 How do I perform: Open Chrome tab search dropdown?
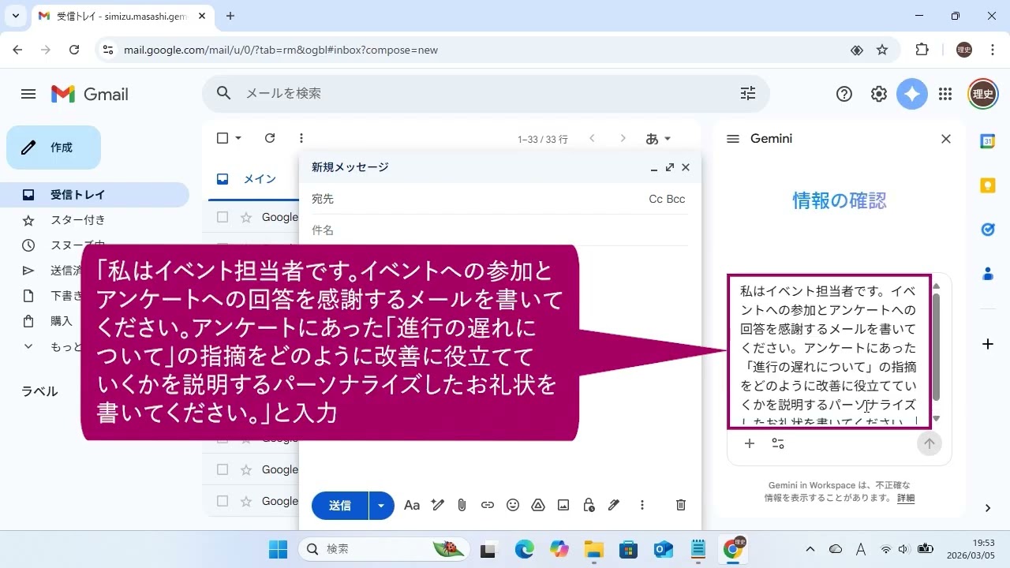tap(15, 16)
